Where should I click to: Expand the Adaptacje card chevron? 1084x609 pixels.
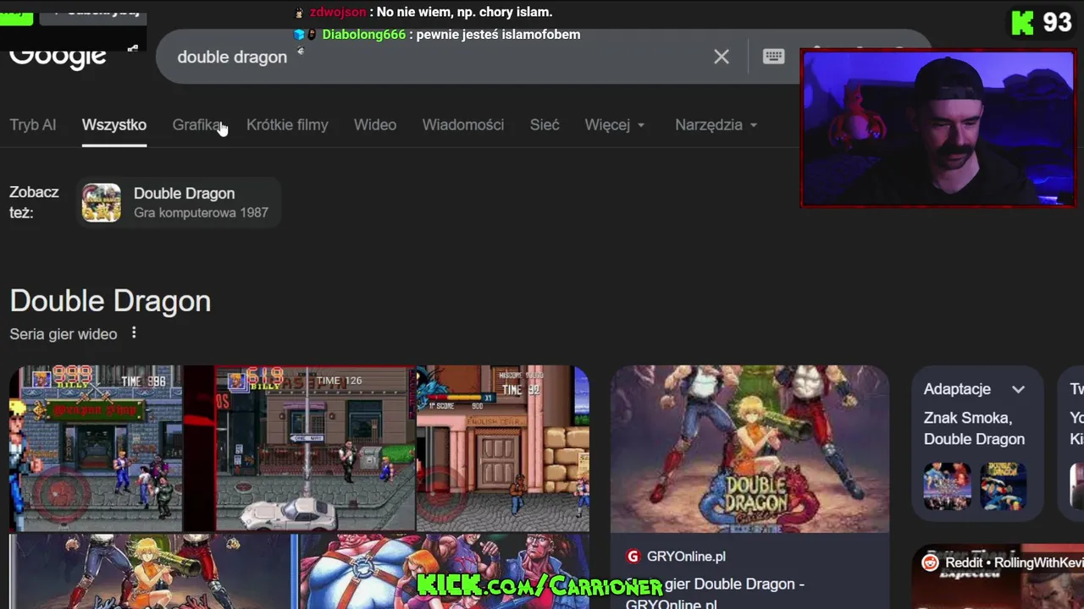(x=1018, y=389)
